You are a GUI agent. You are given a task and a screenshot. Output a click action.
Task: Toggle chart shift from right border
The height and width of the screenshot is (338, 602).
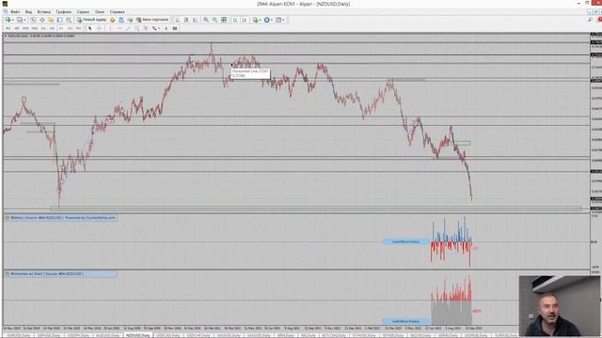click(245, 20)
